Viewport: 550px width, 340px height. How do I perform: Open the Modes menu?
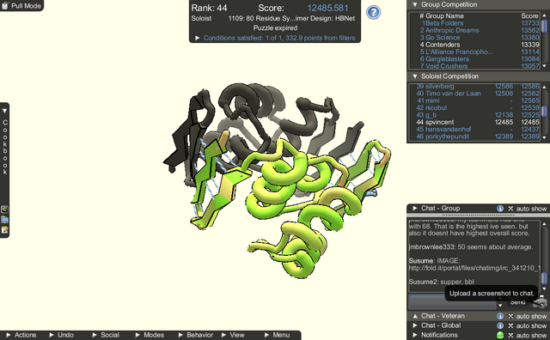pos(150,335)
